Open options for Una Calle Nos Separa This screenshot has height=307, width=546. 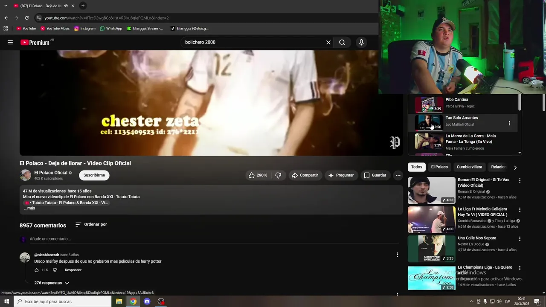pos(520,239)
